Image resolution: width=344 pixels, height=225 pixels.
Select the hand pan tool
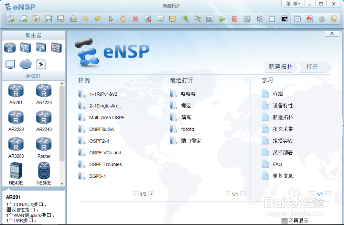coord(123,19)
